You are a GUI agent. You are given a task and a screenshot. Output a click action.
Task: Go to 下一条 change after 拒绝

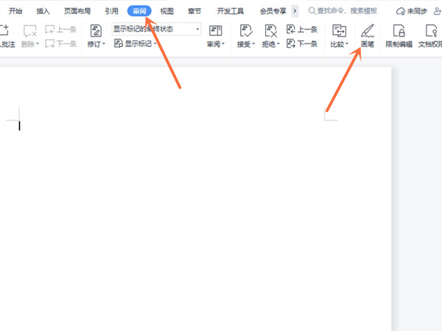[x=302, y=44]
